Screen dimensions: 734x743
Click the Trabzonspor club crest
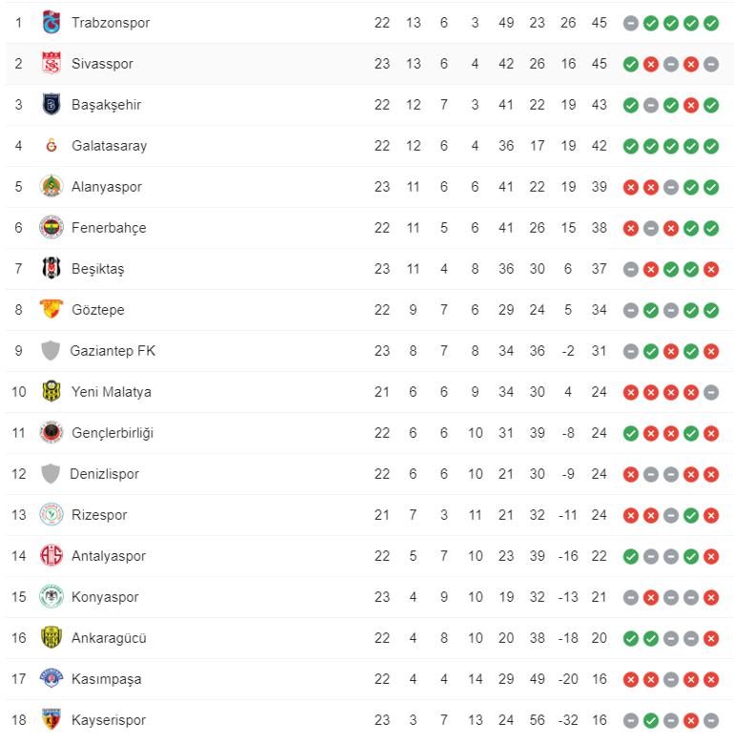[x=51, y=22]
